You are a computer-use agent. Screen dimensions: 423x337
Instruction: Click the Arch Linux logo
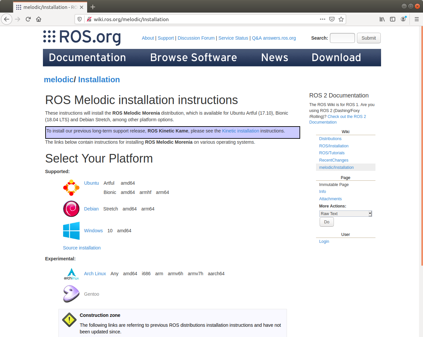71,274
